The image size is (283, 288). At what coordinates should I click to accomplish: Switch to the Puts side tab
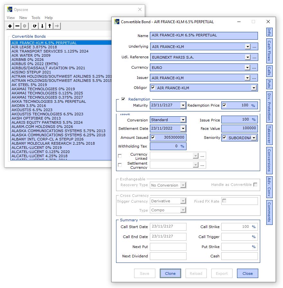[x=269, y=84]
